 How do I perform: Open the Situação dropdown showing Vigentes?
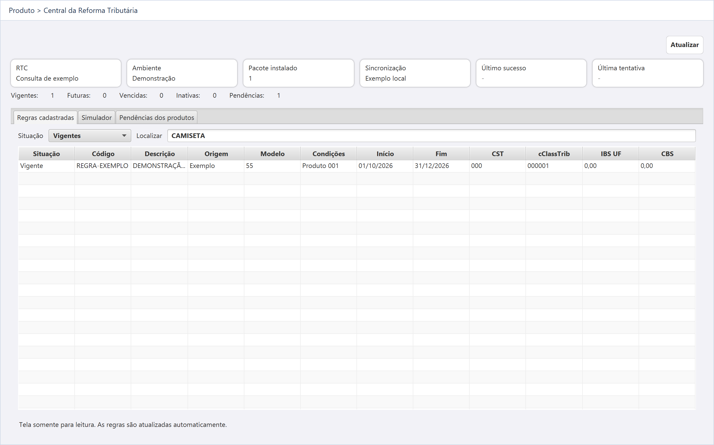coord(90,136)
